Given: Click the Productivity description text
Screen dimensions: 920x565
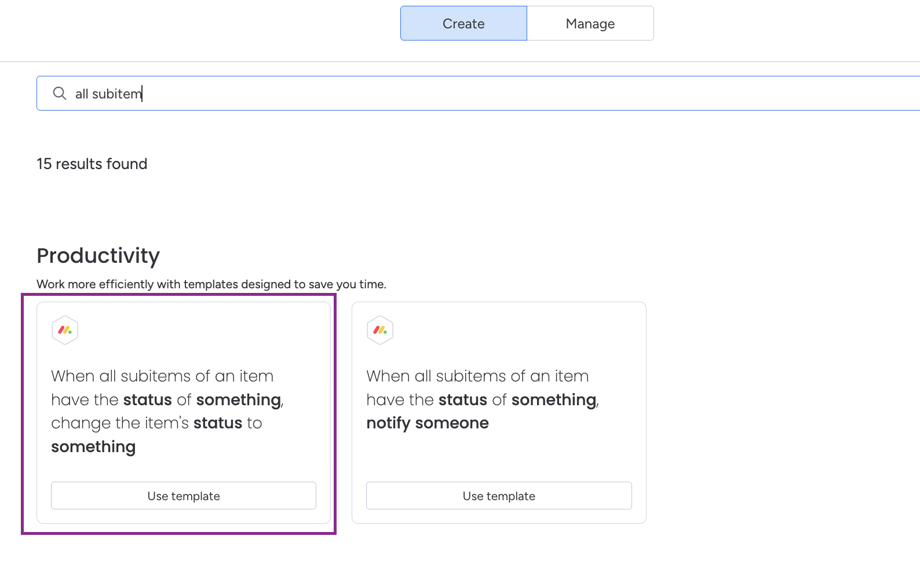Looking at the screenshot, I should pos(211,284).
